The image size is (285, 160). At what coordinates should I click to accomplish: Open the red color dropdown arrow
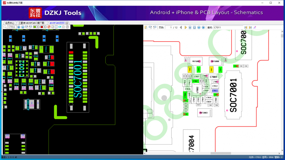click(x=44, y=27)
